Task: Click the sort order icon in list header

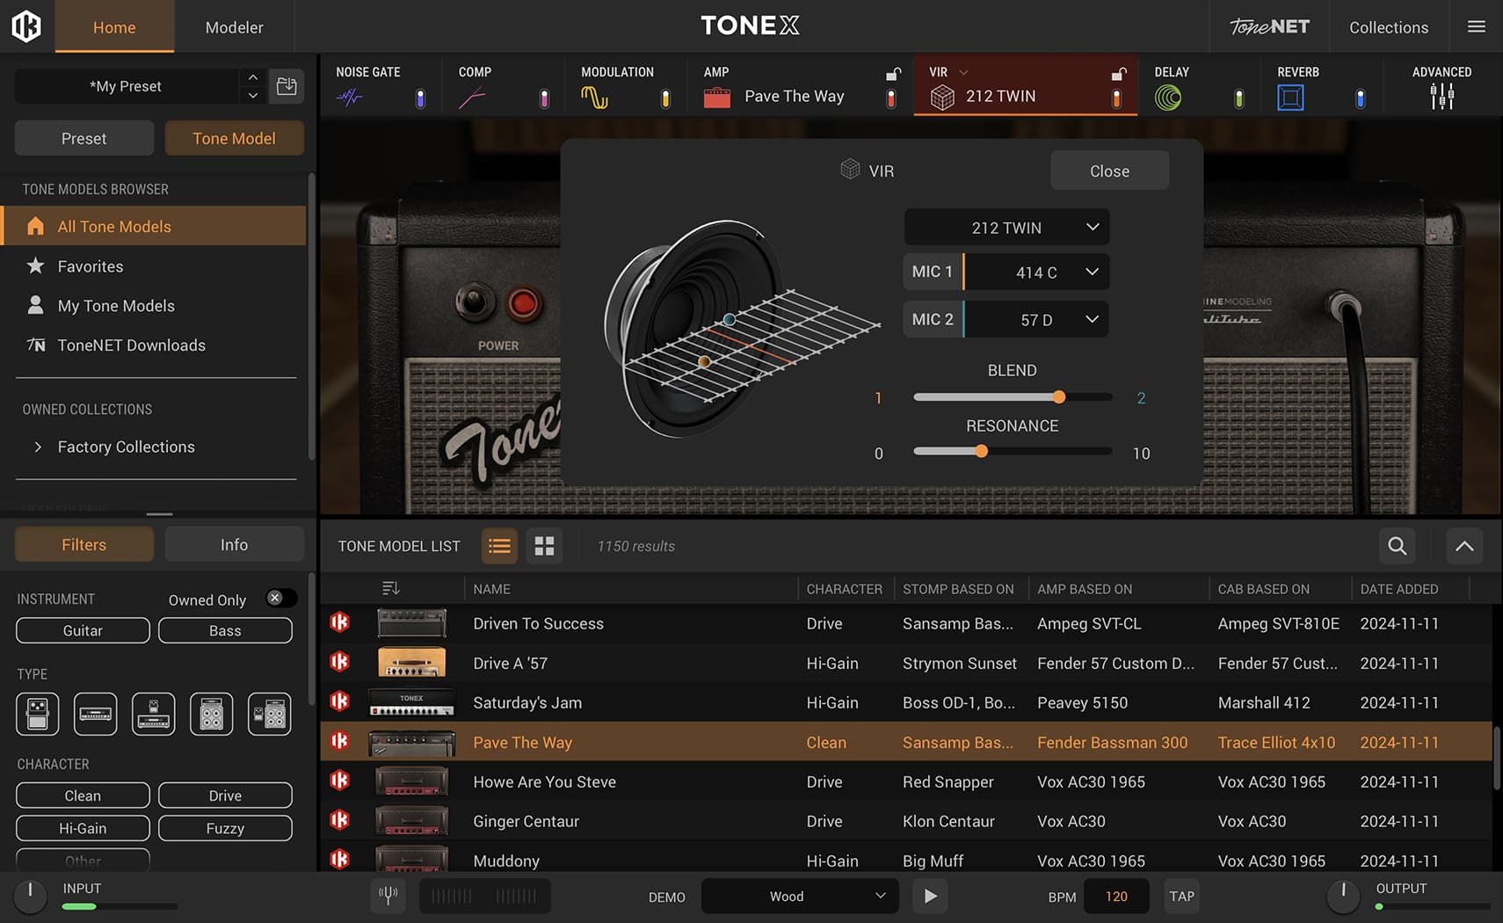Action: [x=391, y=588]
